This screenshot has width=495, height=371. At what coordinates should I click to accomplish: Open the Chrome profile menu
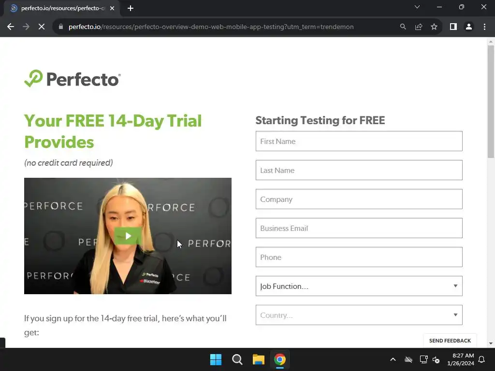tap(469, 27)
